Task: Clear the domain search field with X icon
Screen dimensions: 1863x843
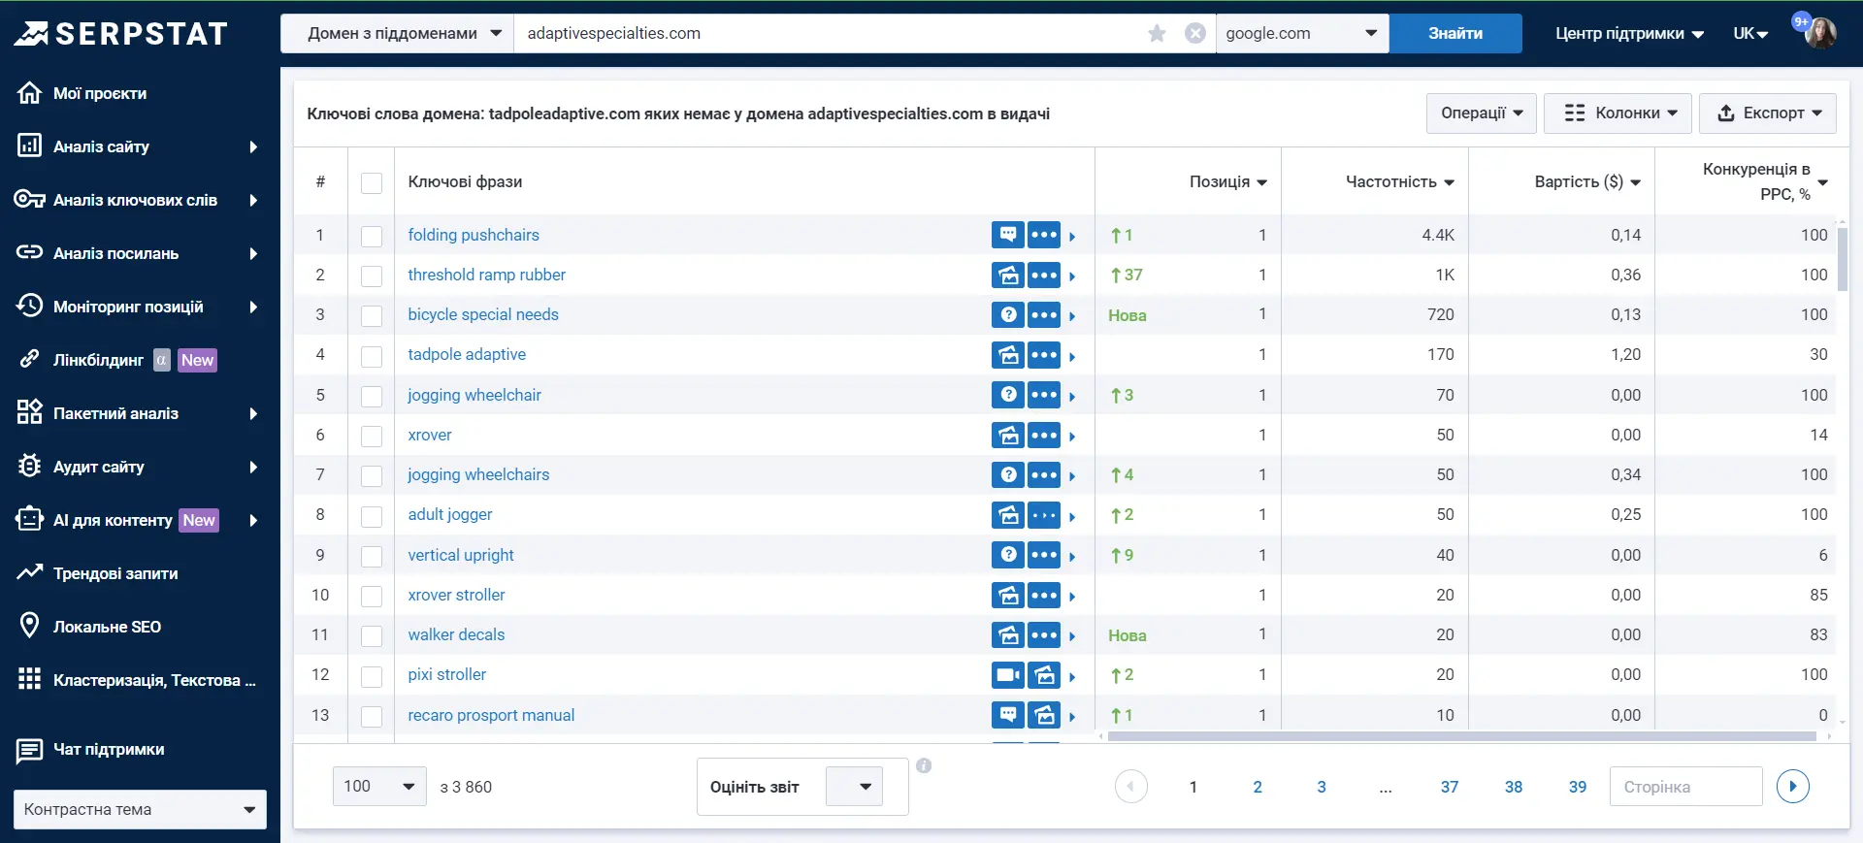Action: [1195, 34]
